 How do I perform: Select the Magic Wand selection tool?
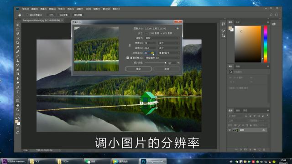pyautogui.click(x=18, y=38)
